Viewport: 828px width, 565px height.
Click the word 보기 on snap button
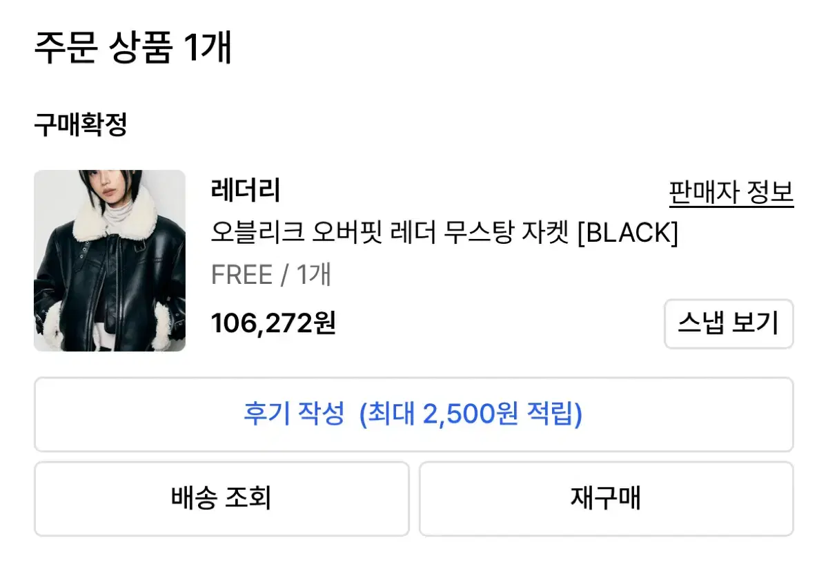[755, 323]
